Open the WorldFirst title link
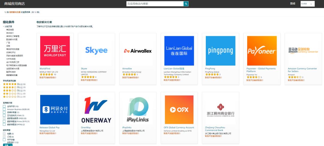Viewport: 324px width, 146px height. tap(45, 69)
